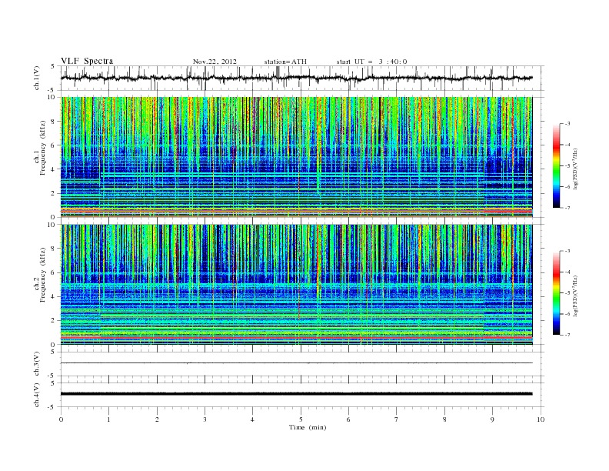Click the "station=ATH" header text
The height and width of the screenshot is (471, 609).
(x=285, y=62)
